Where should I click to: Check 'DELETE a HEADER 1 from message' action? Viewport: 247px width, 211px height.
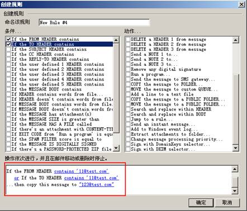128,39
